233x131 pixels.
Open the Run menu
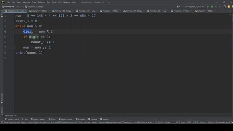(x=48, y=3)
